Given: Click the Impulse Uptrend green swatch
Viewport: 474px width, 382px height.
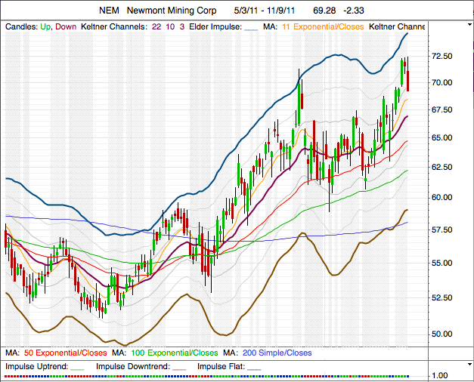Looking at the screenshot, I should (x=77, y=370).
